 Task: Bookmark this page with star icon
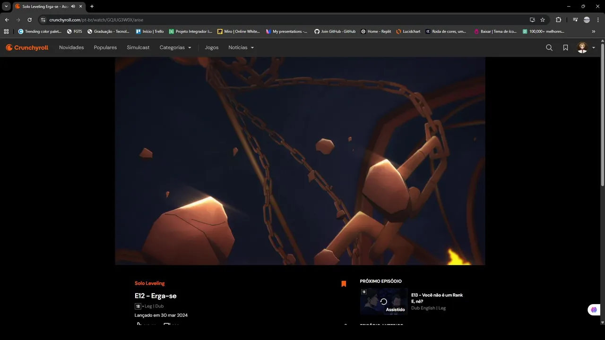543,20
